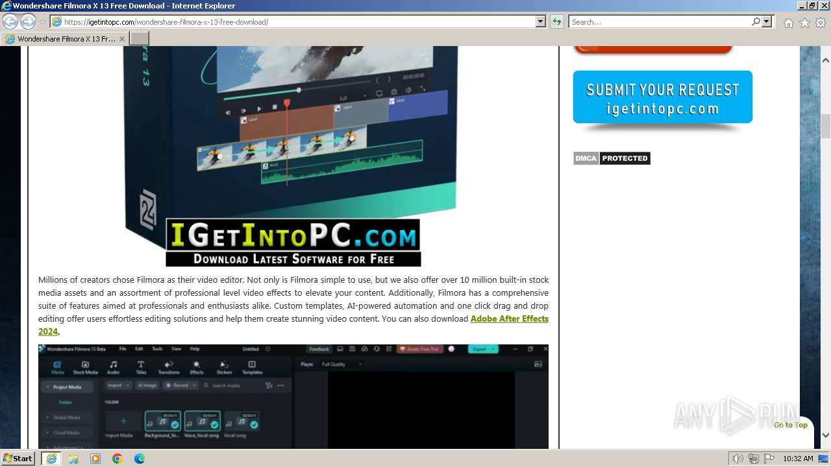This screenshot has height=467, width=831.
Task: Click the Action Center flag icon
Action: [x=769, y=459]
